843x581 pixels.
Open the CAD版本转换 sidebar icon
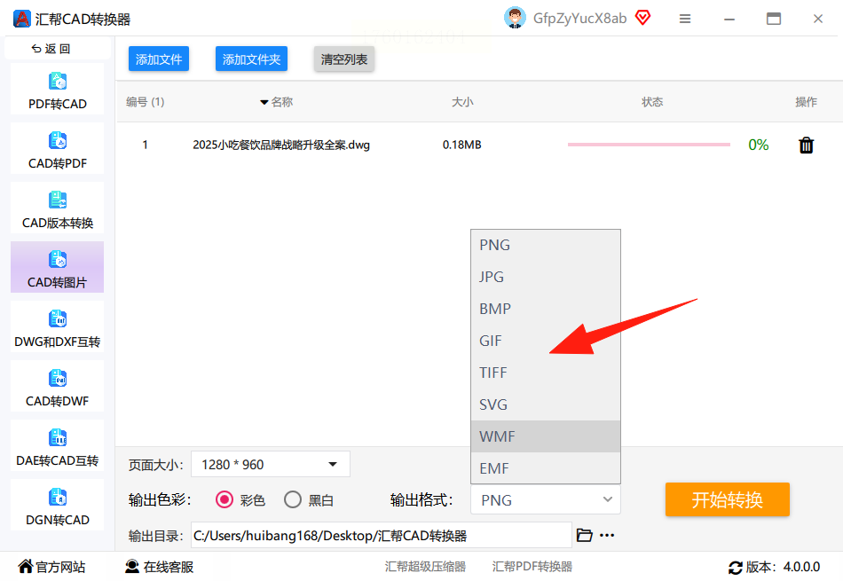(x=58, y=200)
